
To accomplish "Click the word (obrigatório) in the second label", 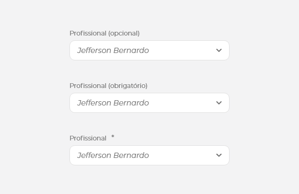I will [x=128, y=86].
